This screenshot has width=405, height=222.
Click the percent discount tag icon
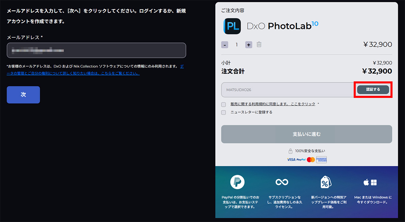pos(325,182)
